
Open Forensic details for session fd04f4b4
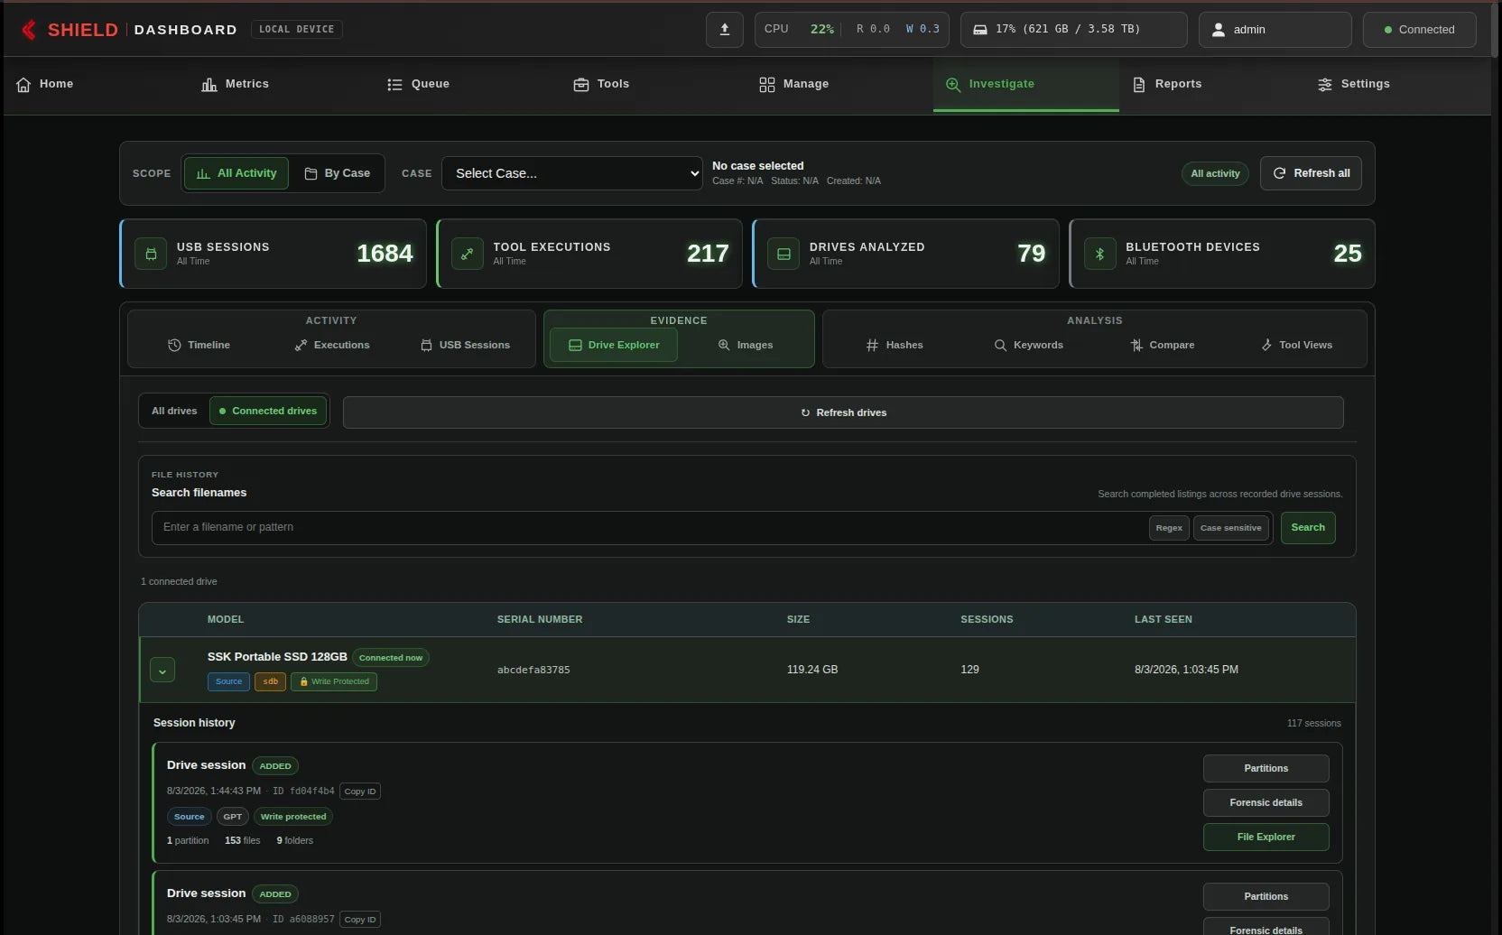(1266, 802)
